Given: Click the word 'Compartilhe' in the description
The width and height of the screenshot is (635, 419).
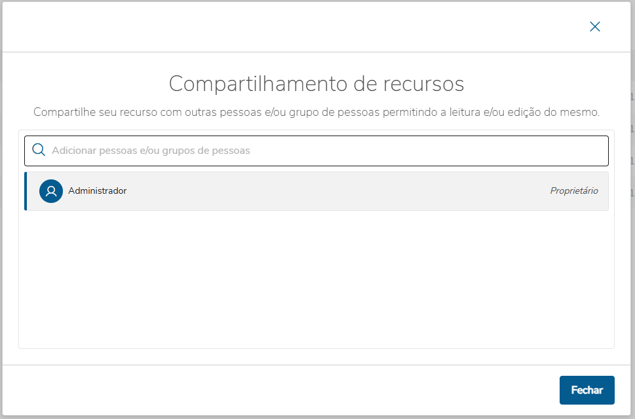Looking at the screenshot, I should [x=62, y=112].
